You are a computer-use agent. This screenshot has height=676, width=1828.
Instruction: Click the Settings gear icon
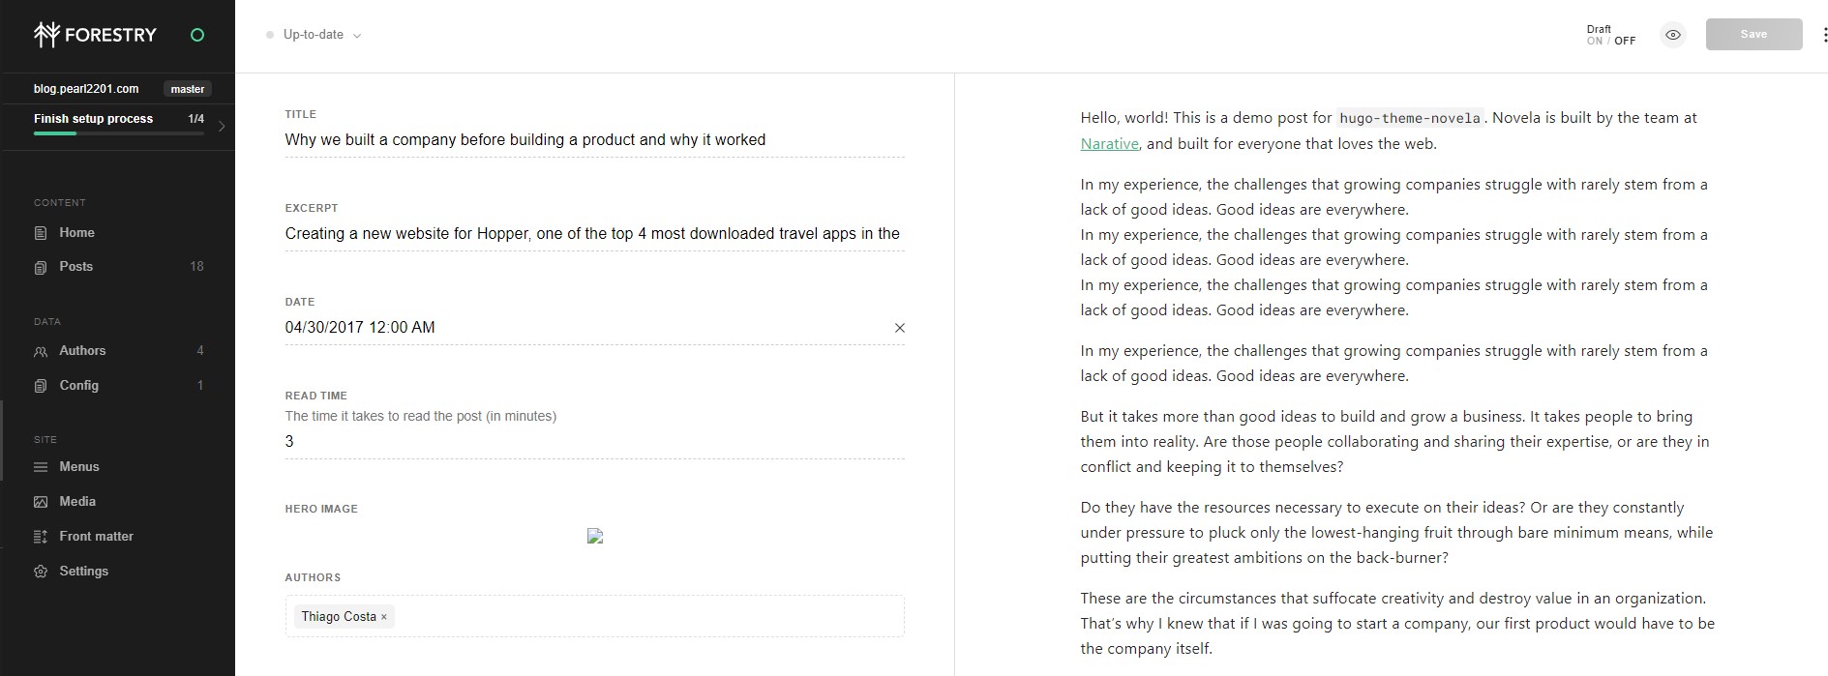pyautogui.click(x=41, y=572)
